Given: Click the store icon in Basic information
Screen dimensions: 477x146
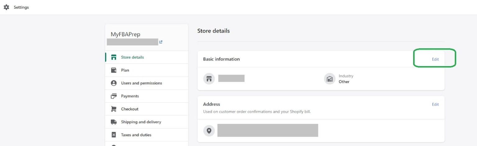Looking at the screenshot, I should tap(209, 79).
